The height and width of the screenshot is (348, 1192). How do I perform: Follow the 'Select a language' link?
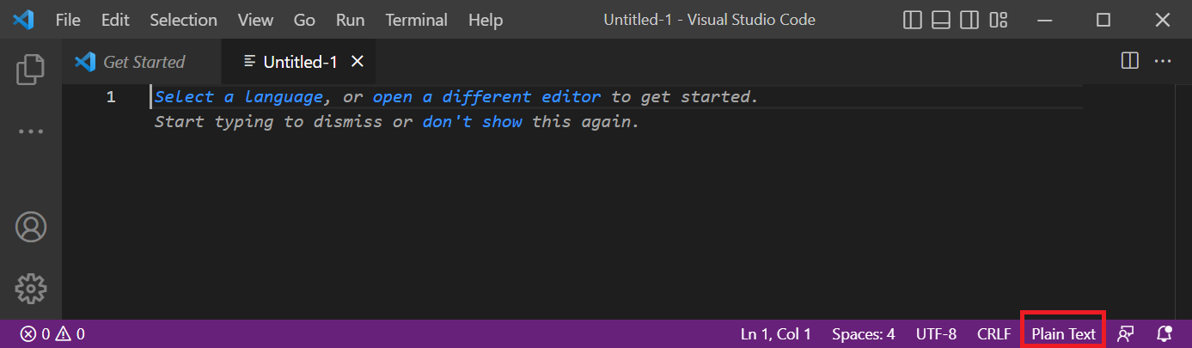[x=239, y=97]
